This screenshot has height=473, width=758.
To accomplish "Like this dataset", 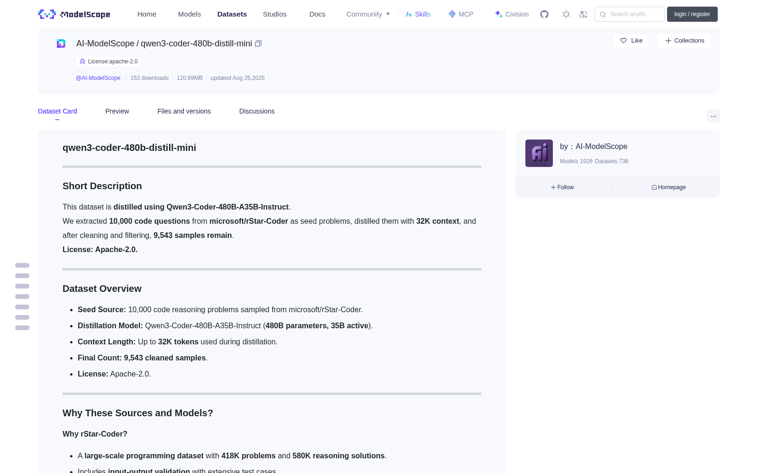I will coord(631,41).
